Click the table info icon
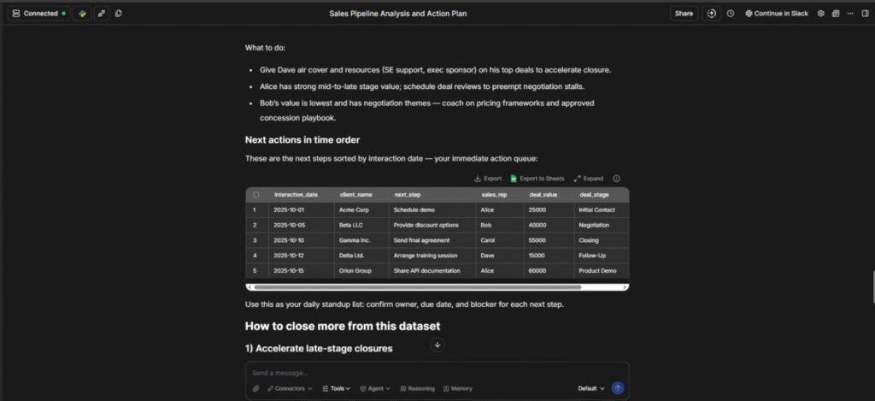875x401 pixels. click(616, 179)
